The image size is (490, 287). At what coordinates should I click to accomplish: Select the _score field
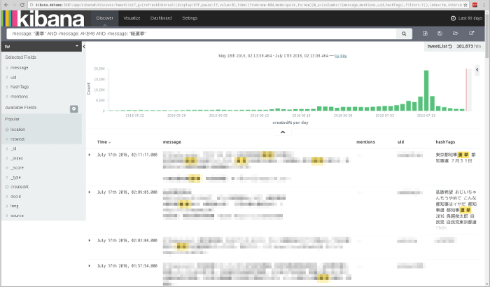click(17, 168)
